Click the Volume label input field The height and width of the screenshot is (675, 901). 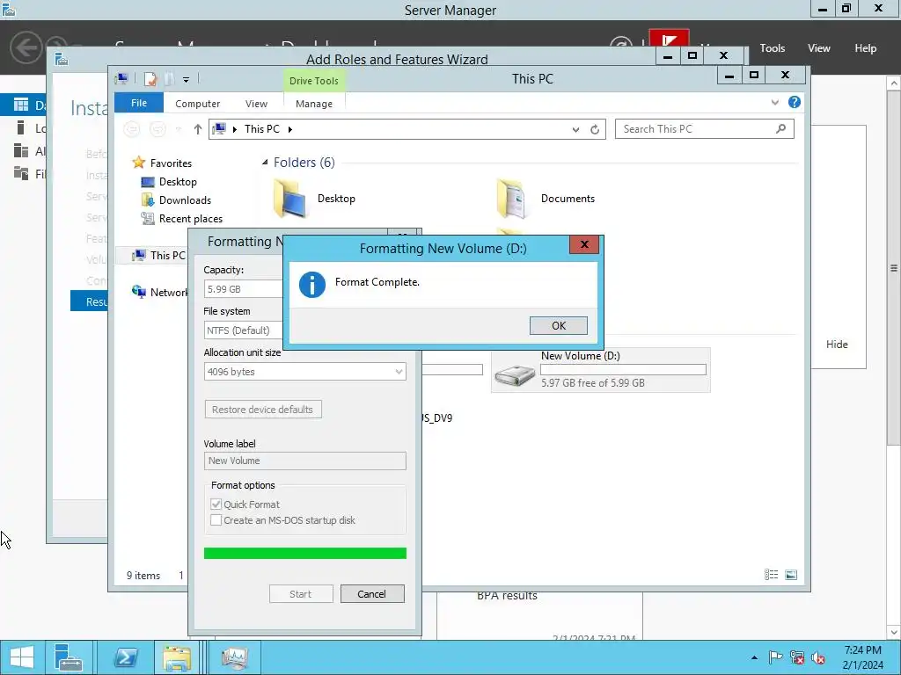coord(304,461)
